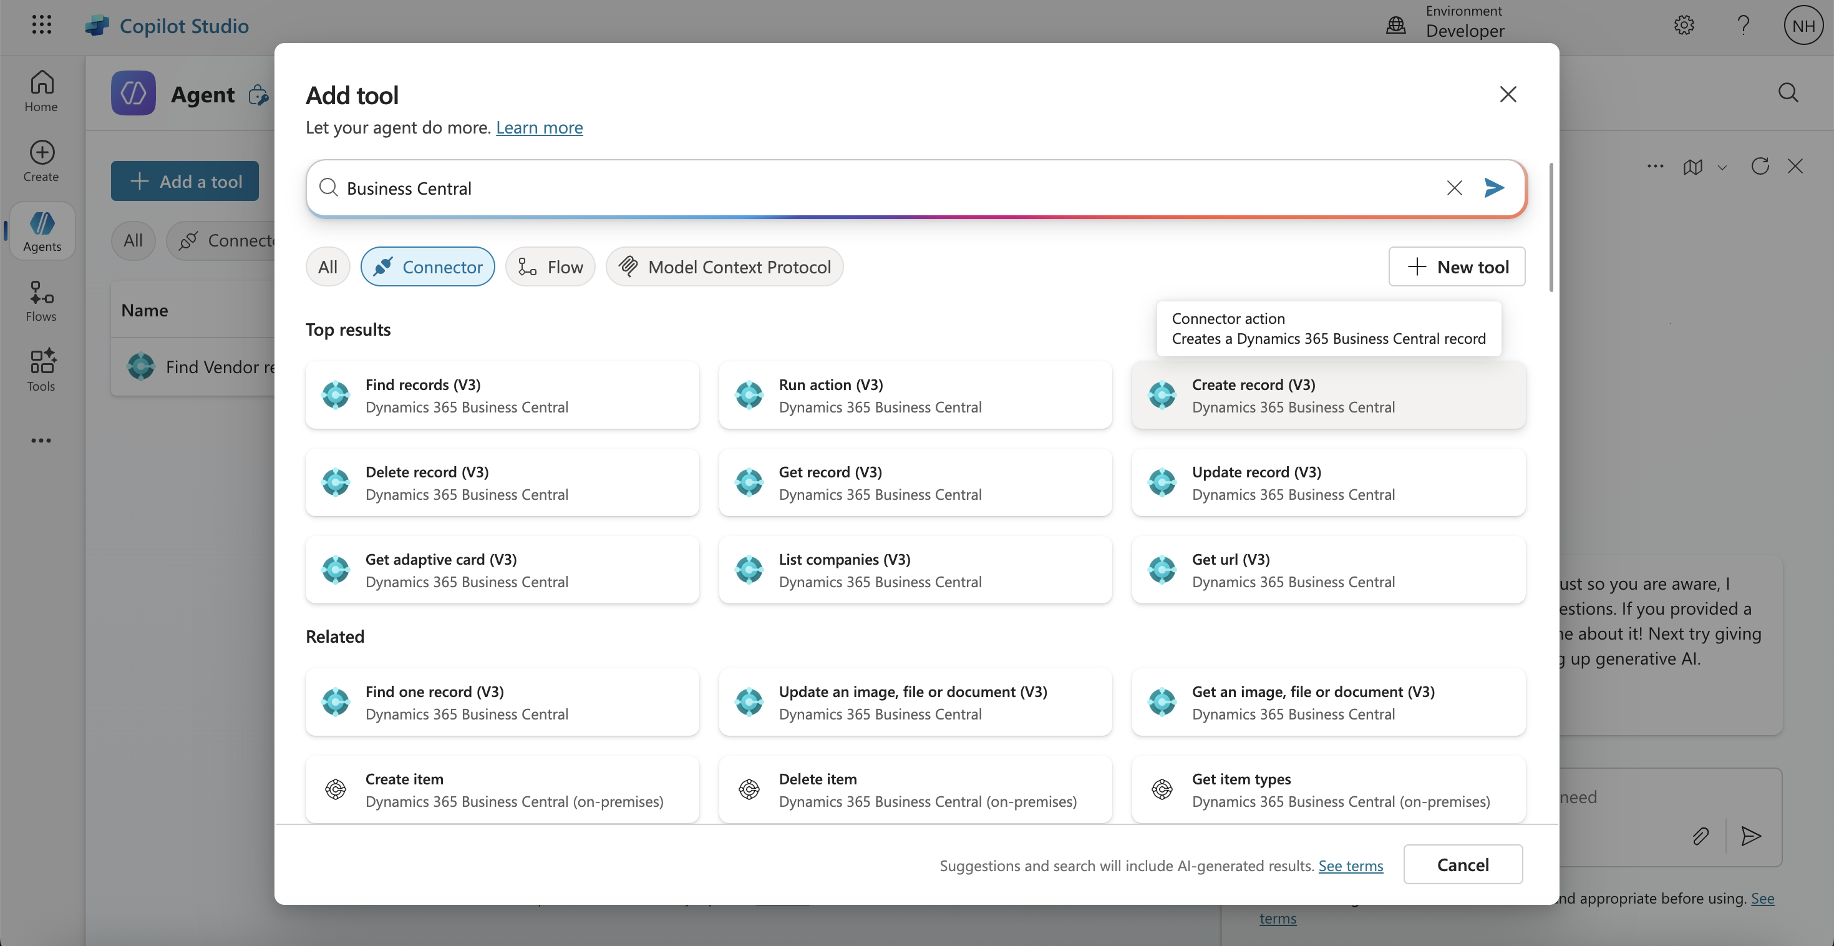The width and height of the screenshot is (1834, 946).
Task: Select the Flow filter chip
Action: pyautogui.click(x=550, y=267)
